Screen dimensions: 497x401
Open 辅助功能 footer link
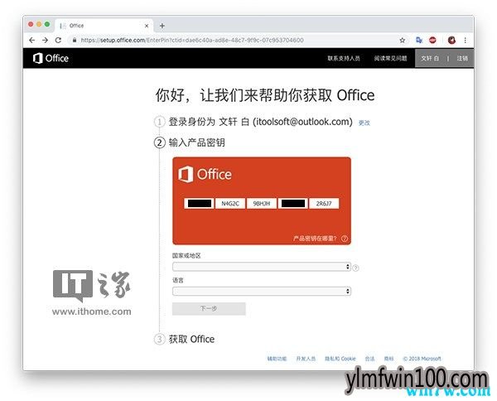(277, 359)
